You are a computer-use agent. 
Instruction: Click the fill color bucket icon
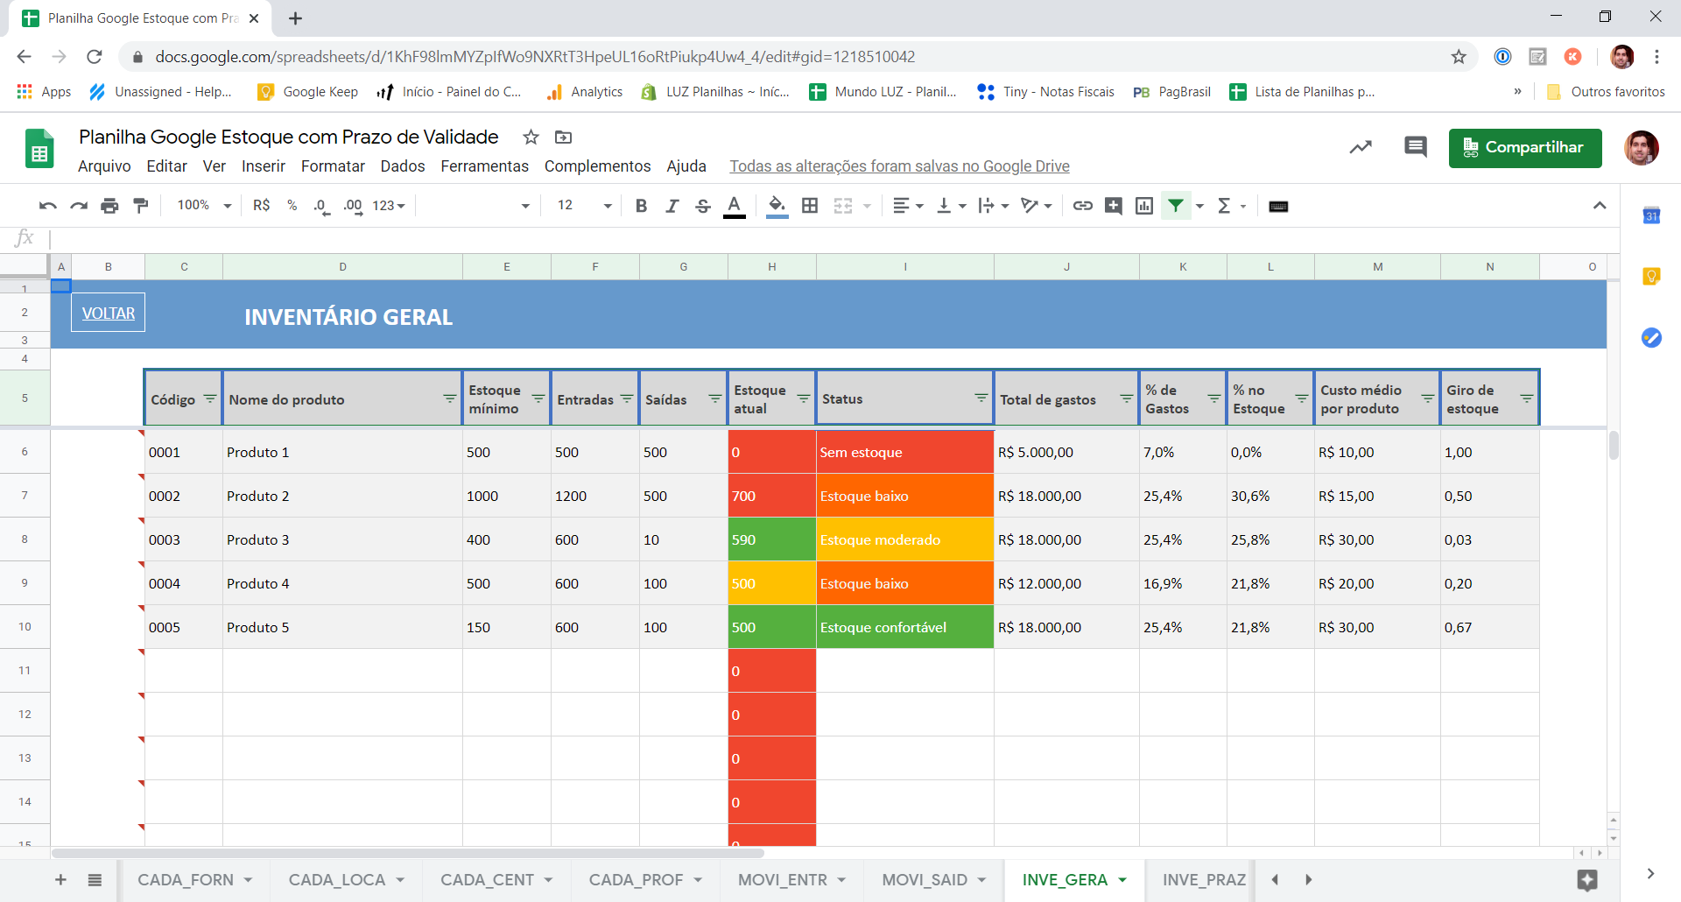click(x=777, y=206)
